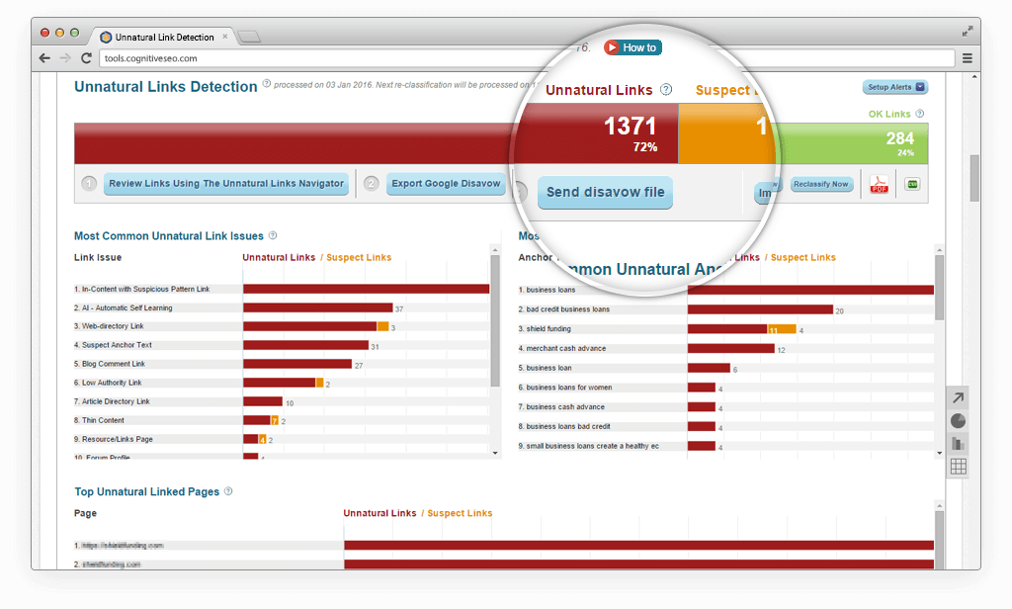Select merchant cash advance anchor row
The width and height of the screenshot is (1012, 609).
[x=726, y=348]
